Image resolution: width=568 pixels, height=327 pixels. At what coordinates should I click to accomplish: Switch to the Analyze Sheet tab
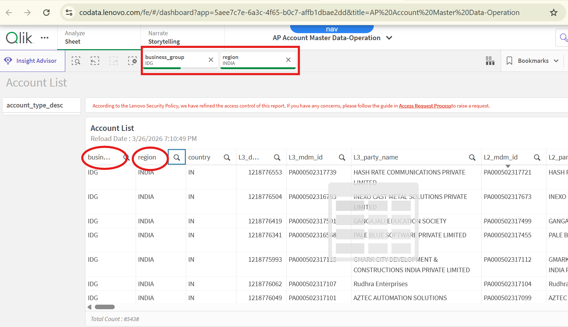[x=75, y=37]
